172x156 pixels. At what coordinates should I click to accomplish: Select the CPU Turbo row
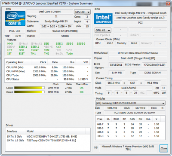(48, 75)
